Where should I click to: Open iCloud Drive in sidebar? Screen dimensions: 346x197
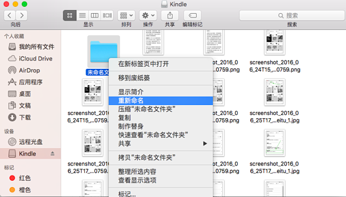coord(31,59)
